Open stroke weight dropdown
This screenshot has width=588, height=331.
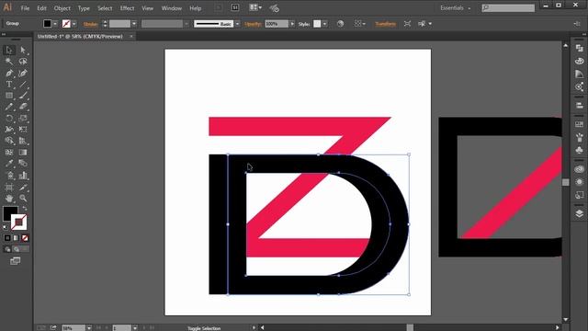tap(134, 24)
